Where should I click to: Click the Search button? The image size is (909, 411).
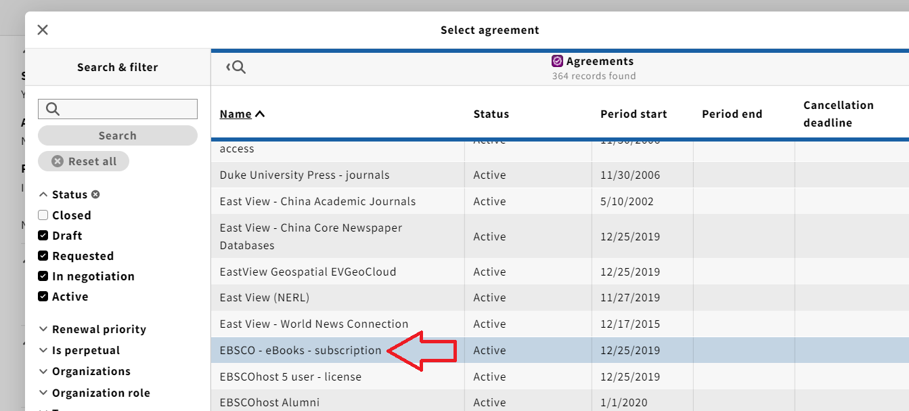point(118,135)
